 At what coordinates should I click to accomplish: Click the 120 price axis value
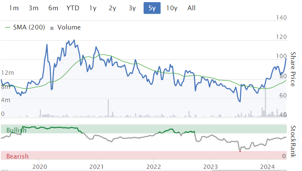281,37
